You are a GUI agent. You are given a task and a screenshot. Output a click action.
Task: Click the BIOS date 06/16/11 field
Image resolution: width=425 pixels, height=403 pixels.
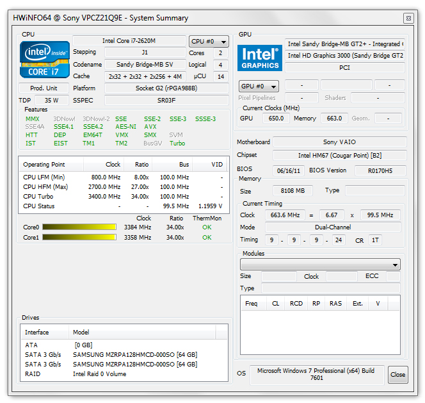point(289,170)
